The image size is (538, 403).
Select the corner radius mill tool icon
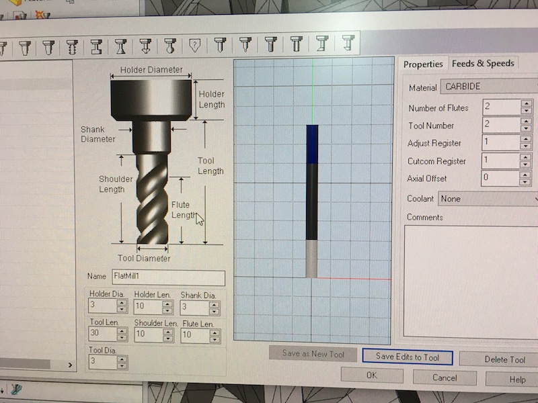[48, 47]
